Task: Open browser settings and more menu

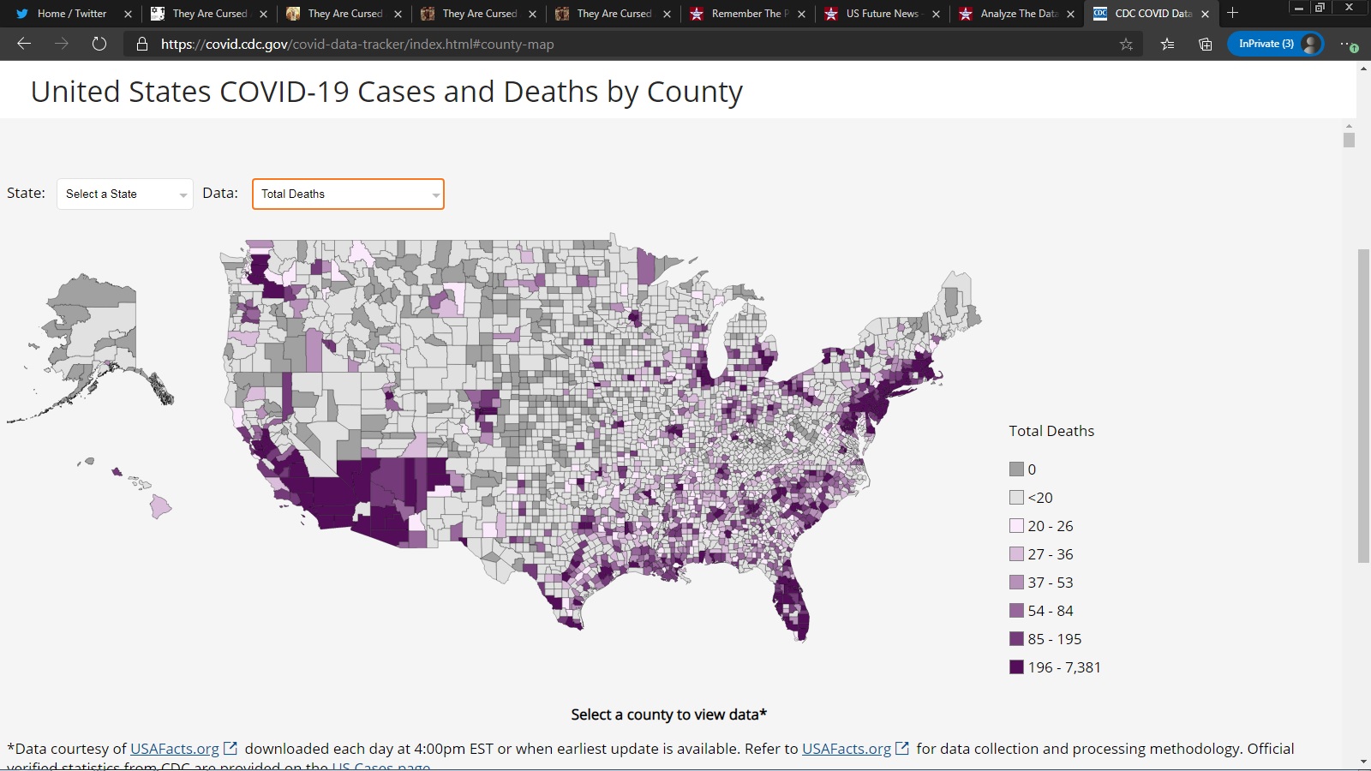Action: click(1347, 45)
